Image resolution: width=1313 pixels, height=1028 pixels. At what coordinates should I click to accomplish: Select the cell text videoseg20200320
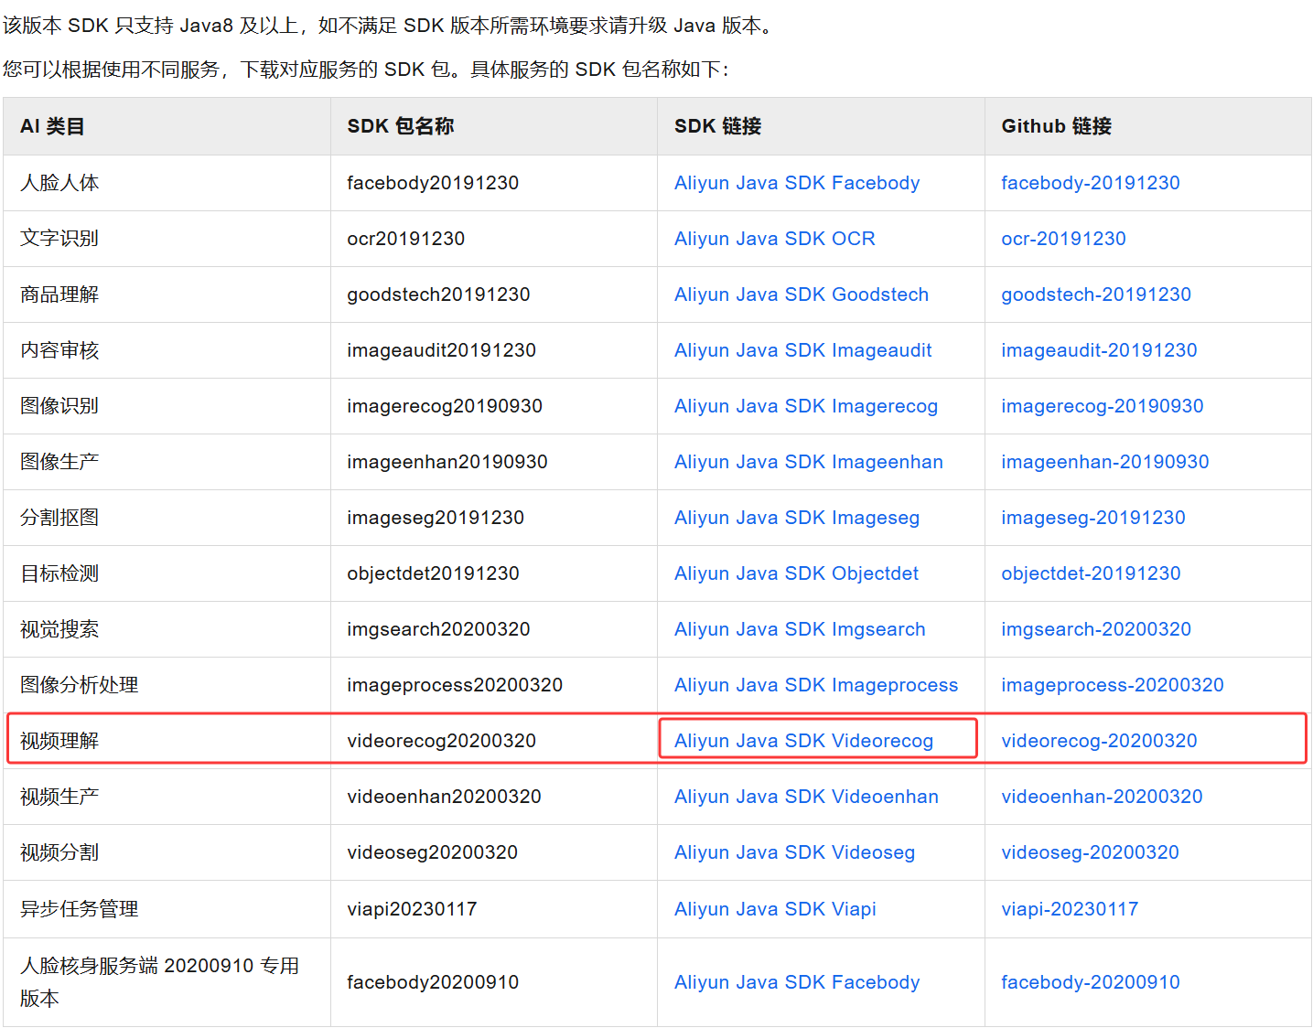point(433,852)
